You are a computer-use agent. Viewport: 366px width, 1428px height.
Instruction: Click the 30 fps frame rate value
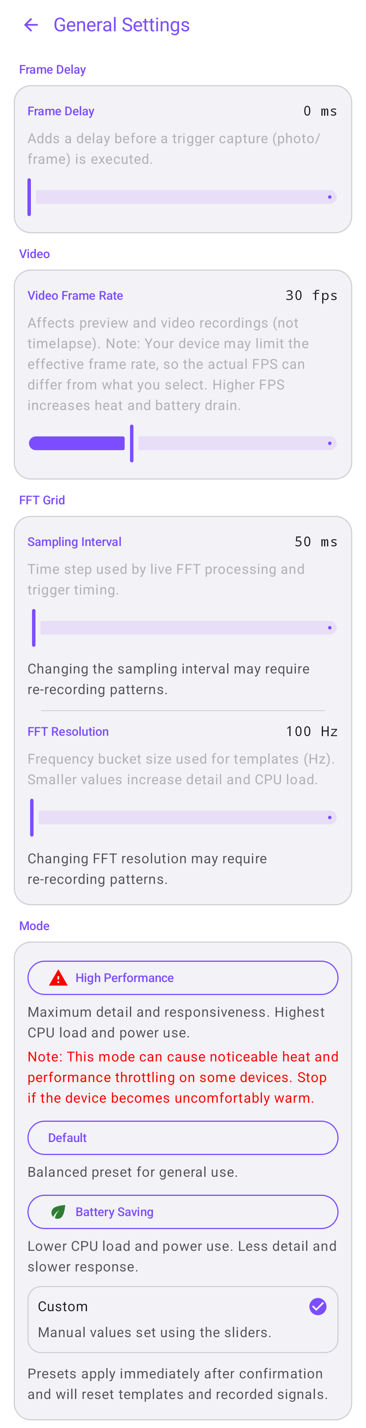point(312,295)
